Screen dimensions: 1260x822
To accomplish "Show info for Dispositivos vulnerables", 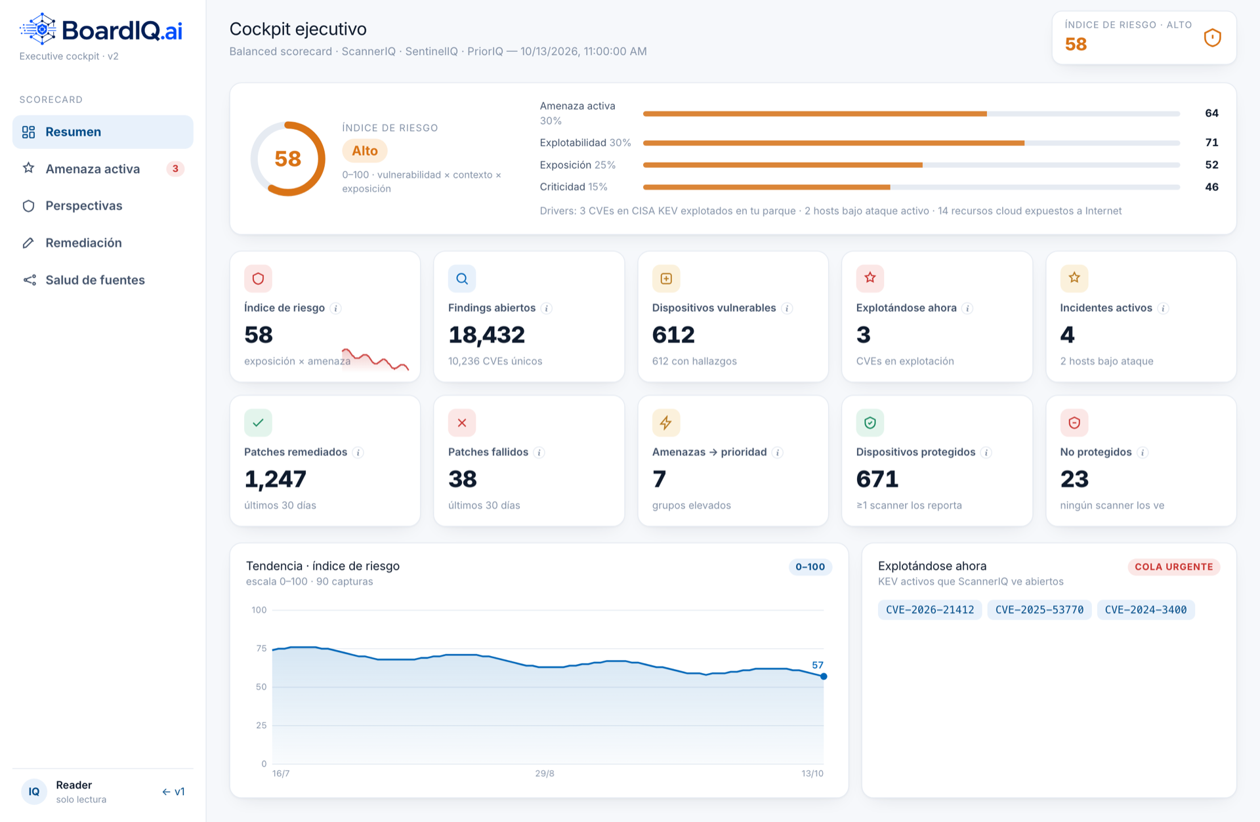I will click(x=787, y=308).
